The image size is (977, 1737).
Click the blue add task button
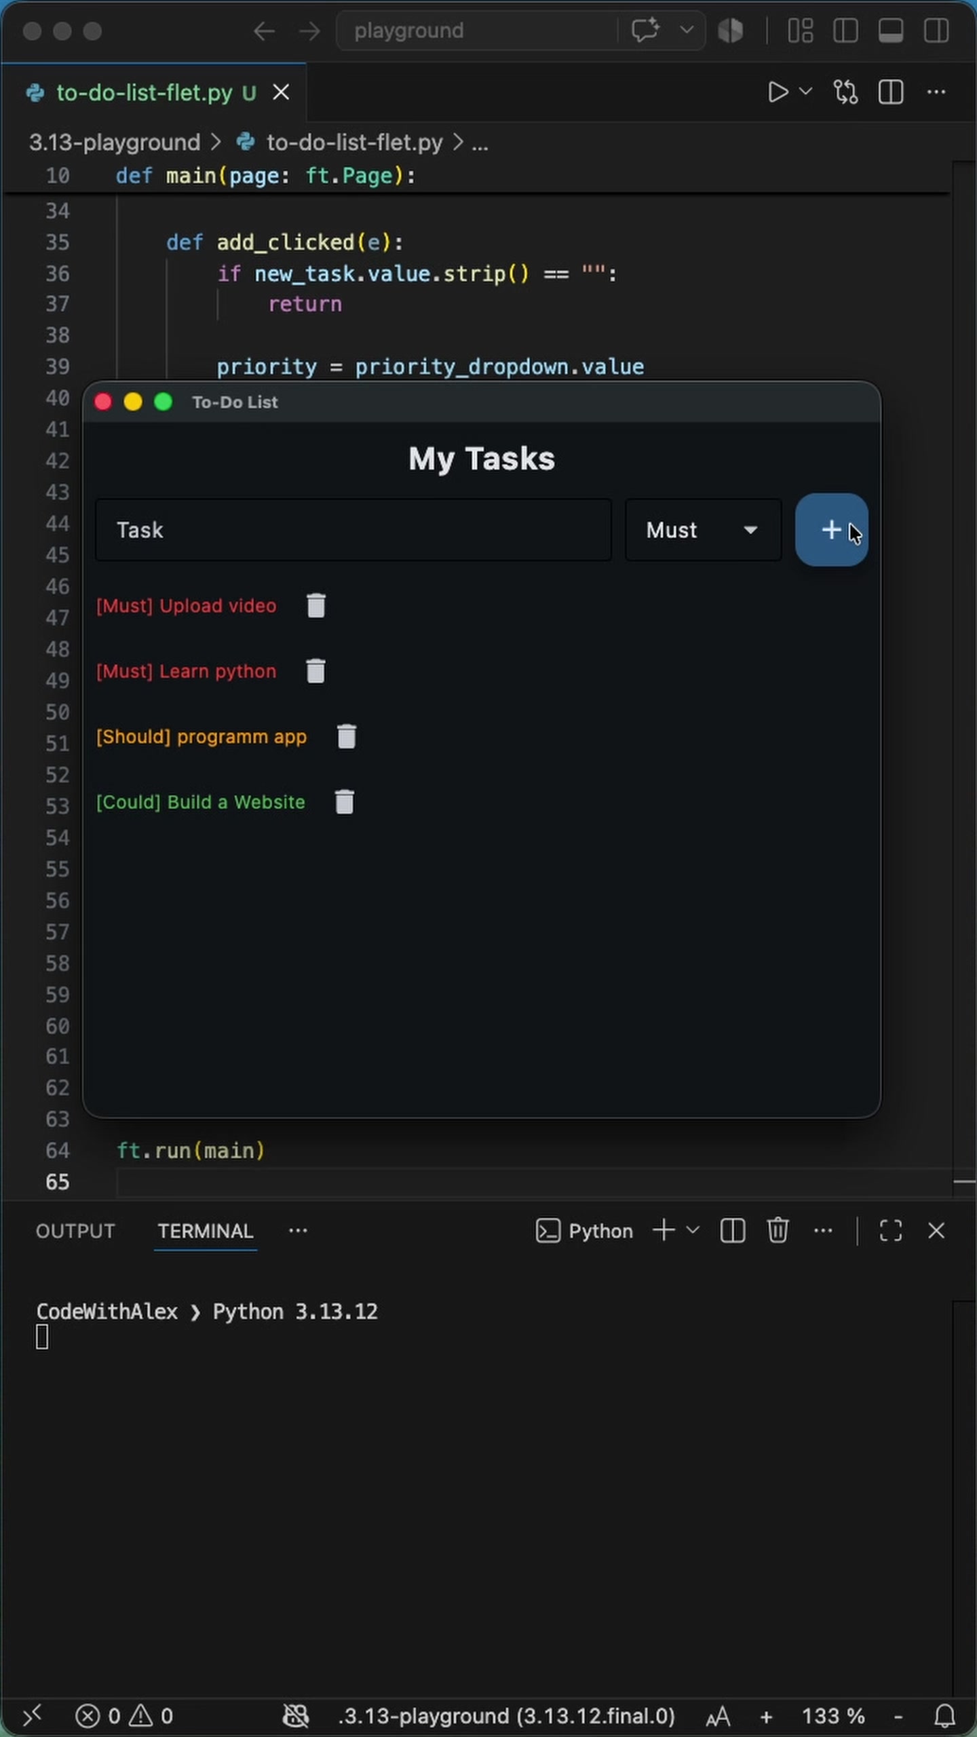click(x=831, y=530)
